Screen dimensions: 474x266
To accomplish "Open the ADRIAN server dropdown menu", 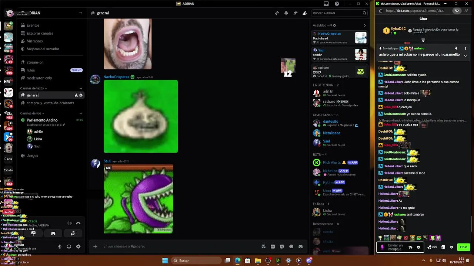I will click(81, 13).
